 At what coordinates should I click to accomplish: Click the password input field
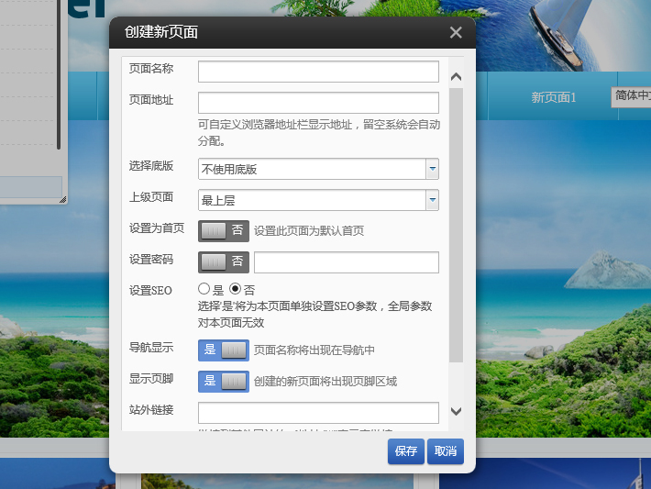tap(346, 262)
